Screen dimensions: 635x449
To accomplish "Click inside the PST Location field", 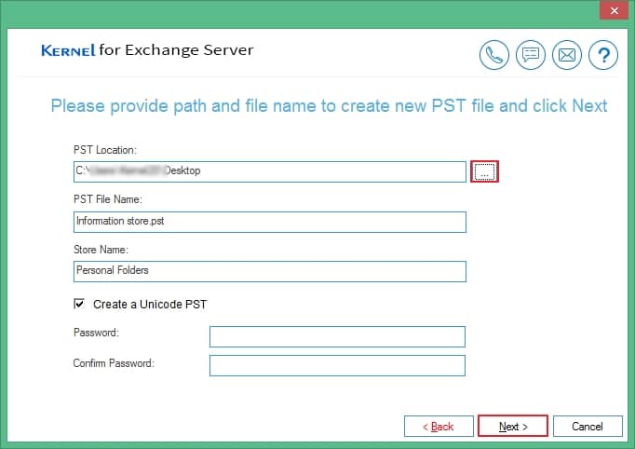I will 270,171.
